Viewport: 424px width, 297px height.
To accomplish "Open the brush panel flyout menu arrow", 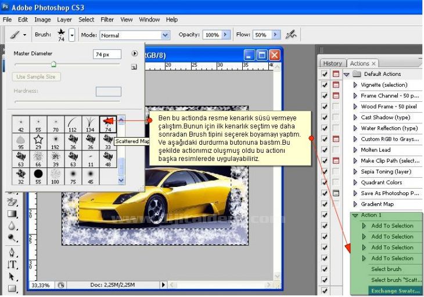I will tap(134, 53).
